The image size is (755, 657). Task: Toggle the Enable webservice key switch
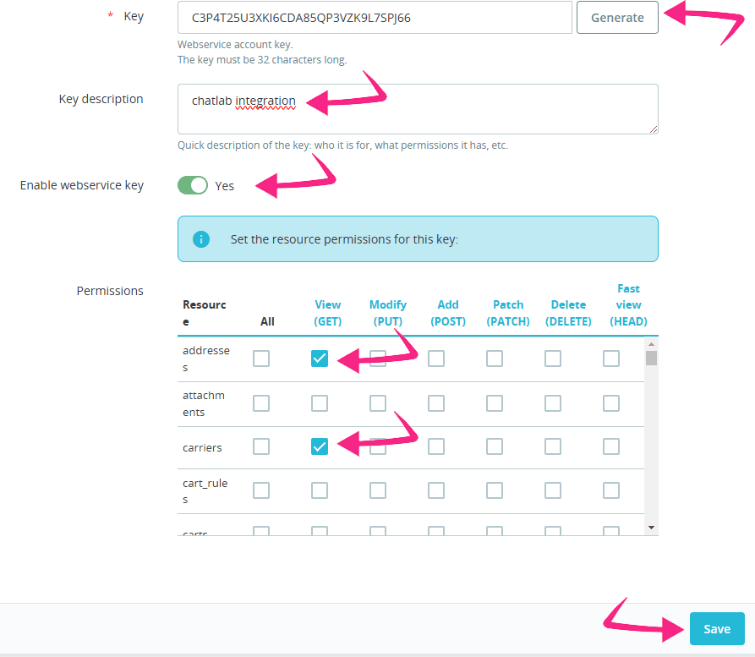pyautogui.click(x=193, y=185)
